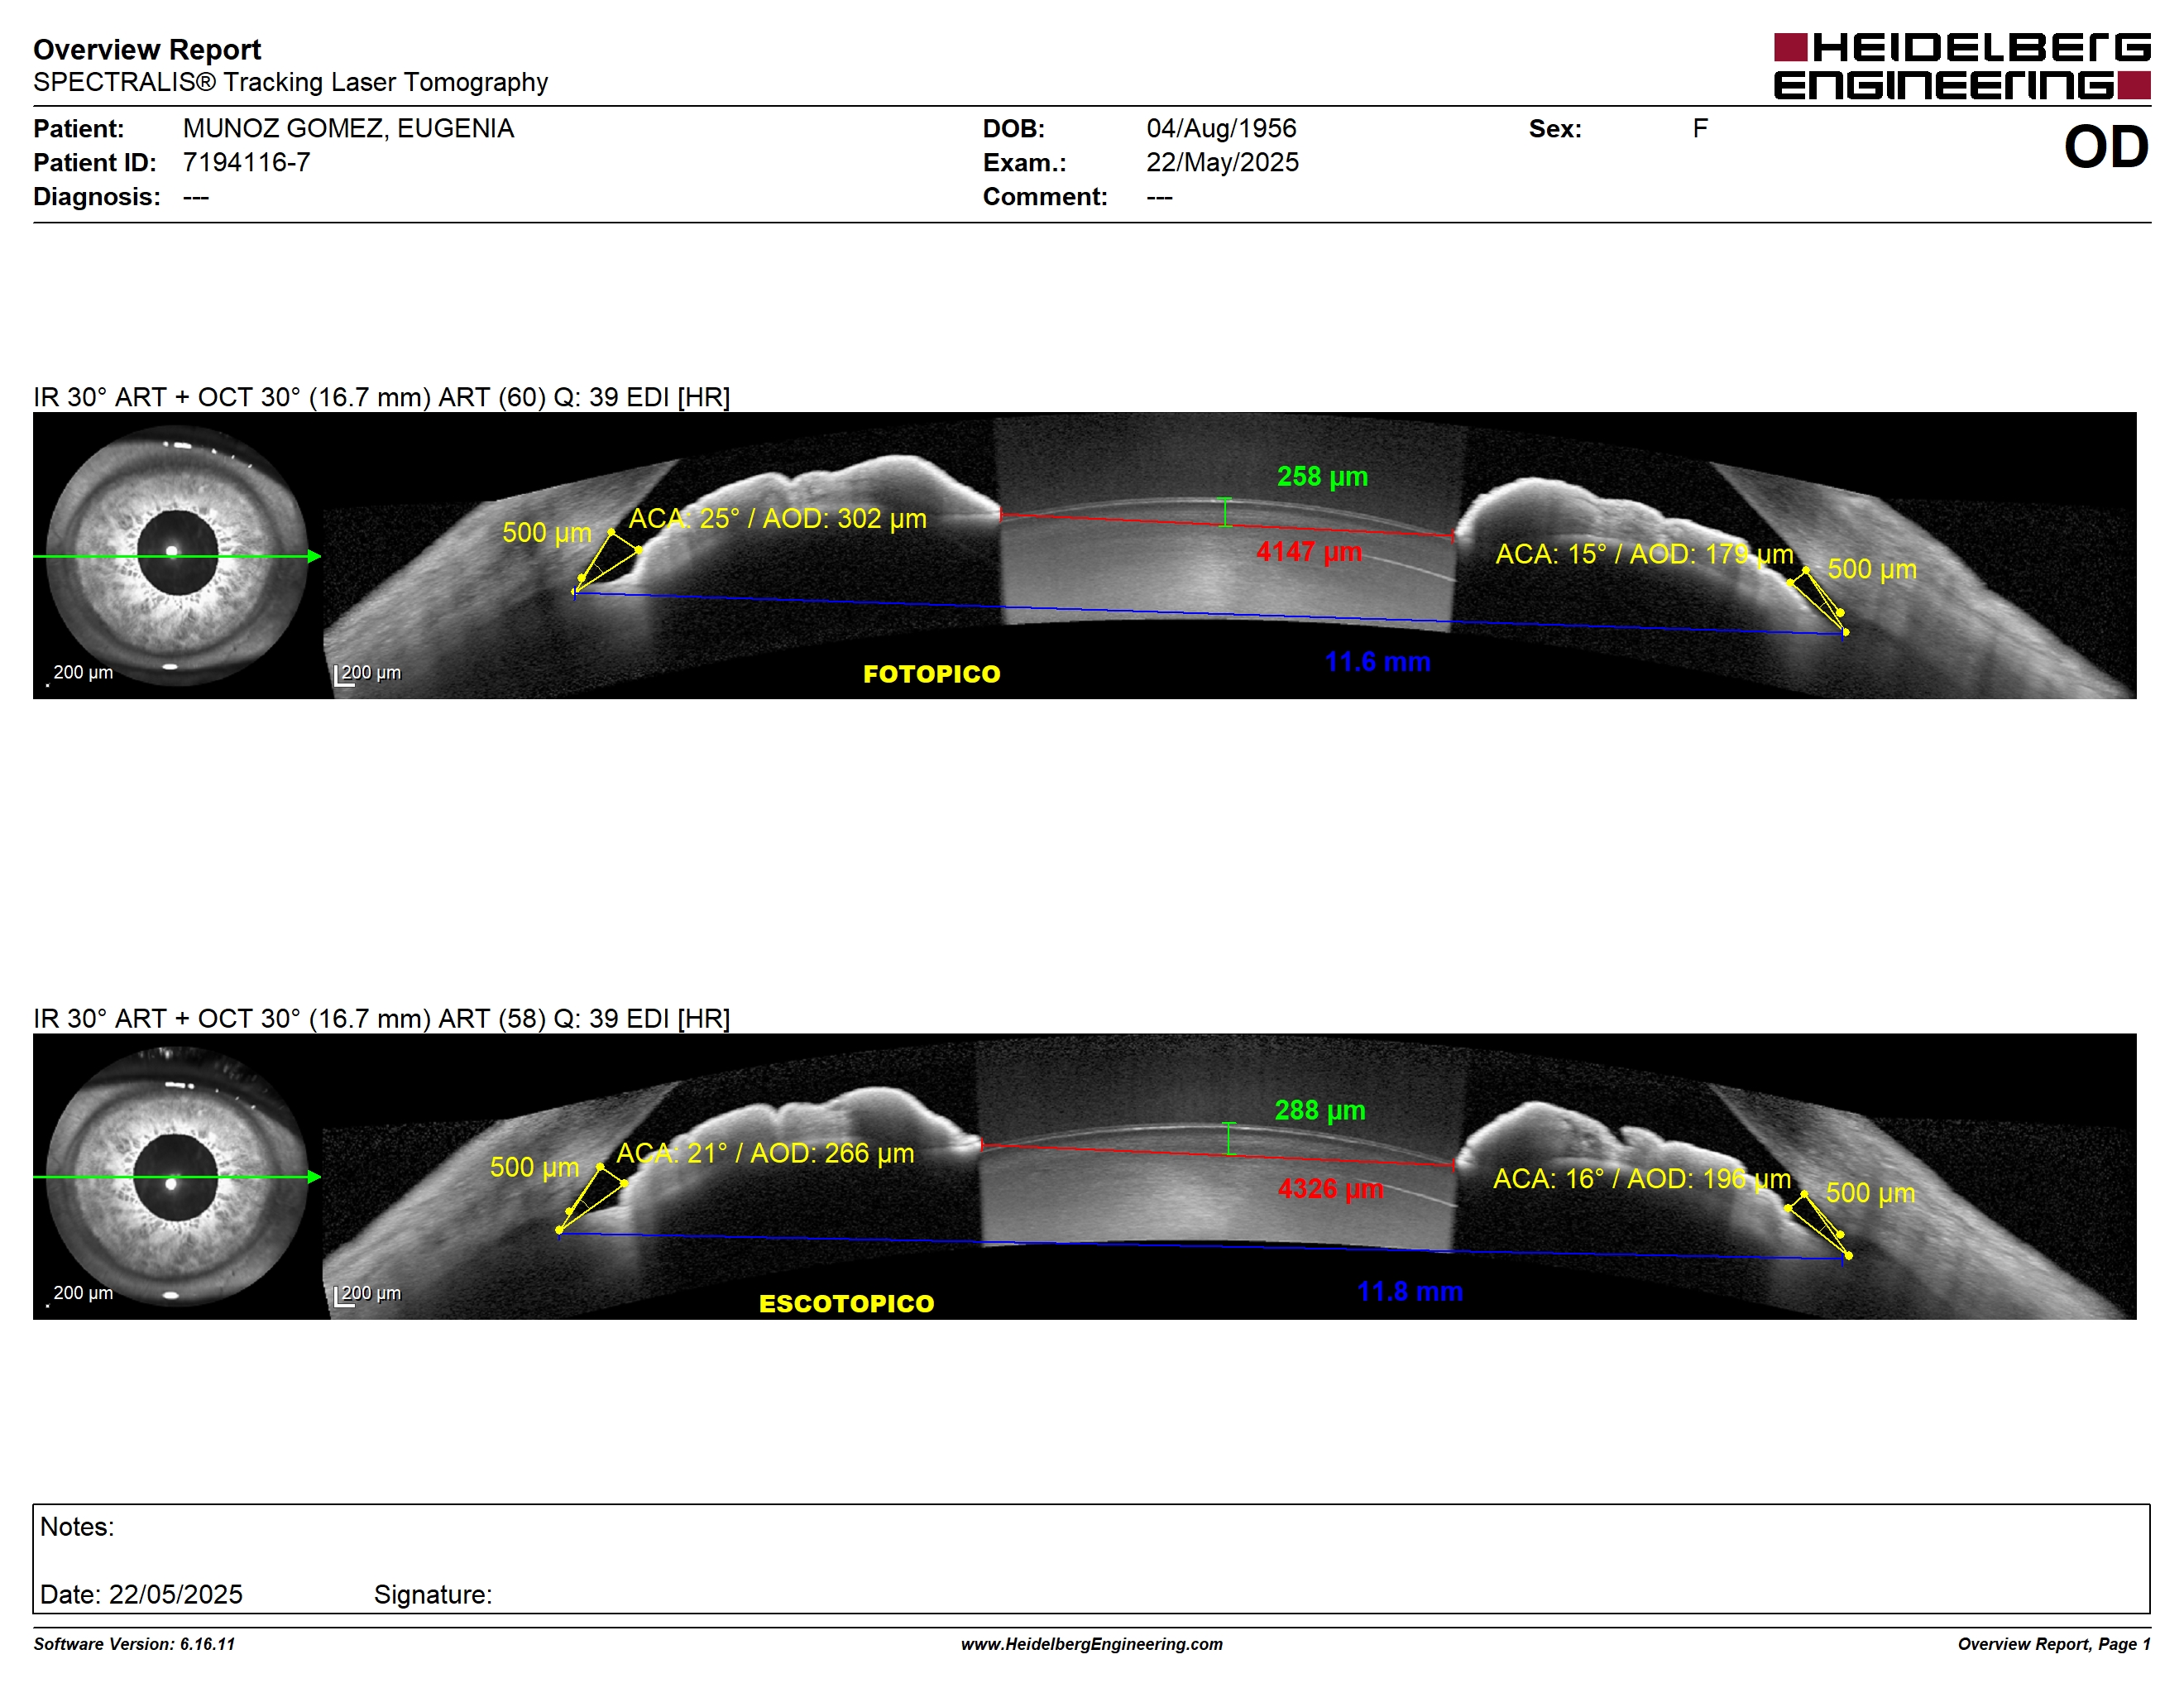Click DOB value 04/Aug/1956
The width and height of the screenshot is (2184, 1688).
pos(1221,128)
